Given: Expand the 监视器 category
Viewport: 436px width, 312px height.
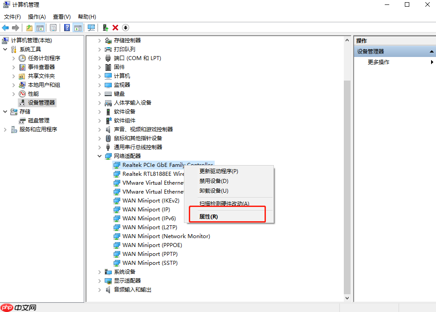Looking at the screenshot, I should click(100, 85).
